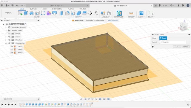Open the Help question mark
This screenshot has width=191, height=108.
click(x=183, y=5)
